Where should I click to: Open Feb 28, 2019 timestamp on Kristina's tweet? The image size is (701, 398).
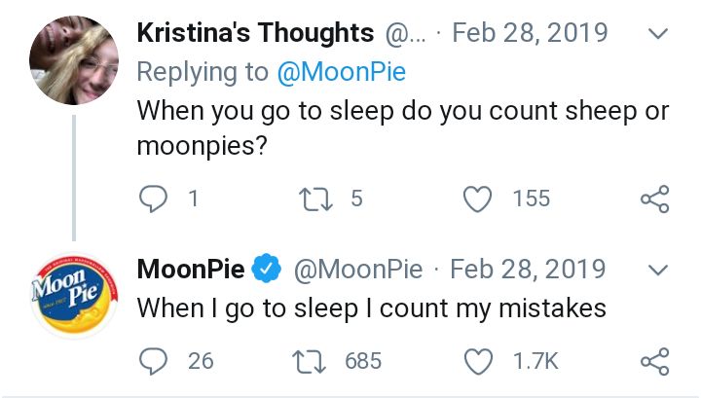tap(531, 33)
